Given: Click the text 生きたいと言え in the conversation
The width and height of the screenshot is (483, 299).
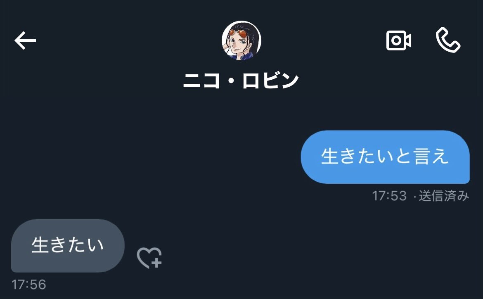Looking at the screenshot, I should tap(384, 156).
